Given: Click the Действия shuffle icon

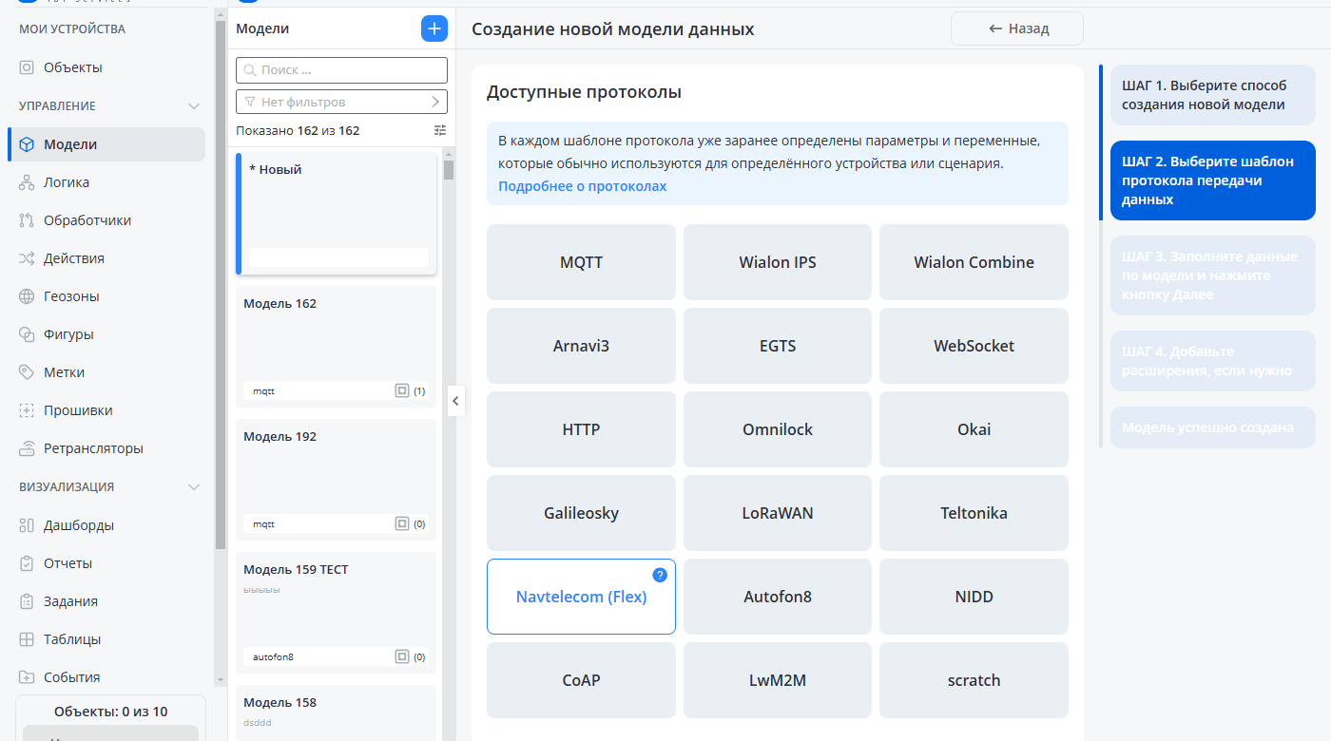Looking at the screenshot, I should [27, 258].
